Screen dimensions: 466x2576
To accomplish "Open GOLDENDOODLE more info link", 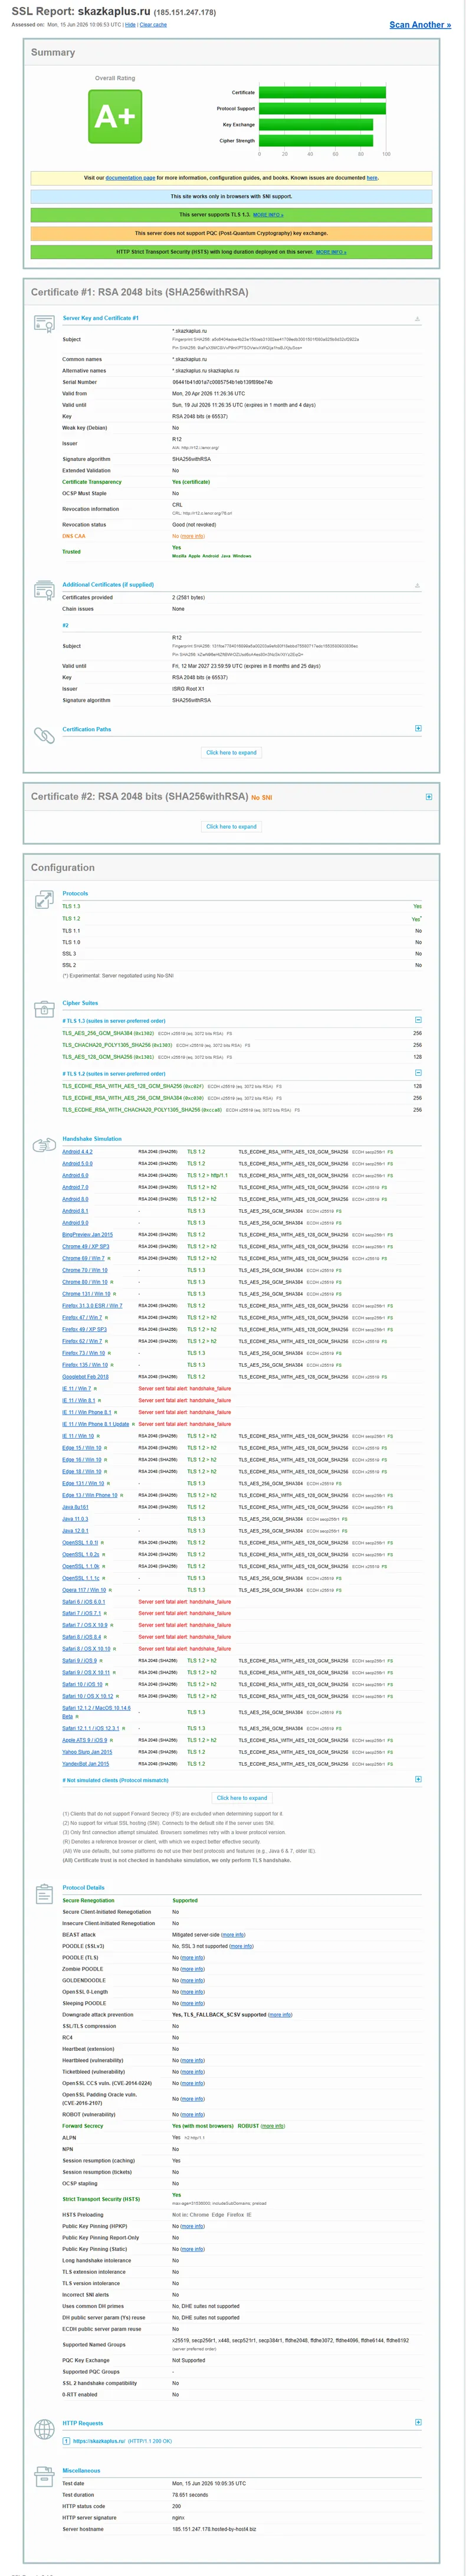I will [193, 1980].
